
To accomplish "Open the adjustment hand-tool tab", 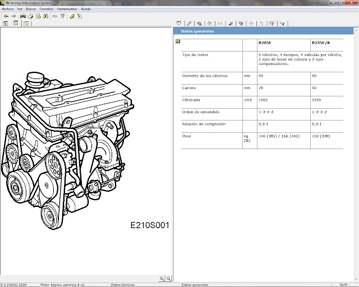I will 241,24.
